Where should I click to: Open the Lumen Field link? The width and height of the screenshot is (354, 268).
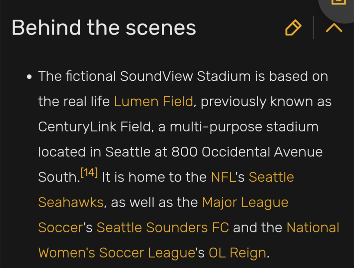tap(153, 101)
